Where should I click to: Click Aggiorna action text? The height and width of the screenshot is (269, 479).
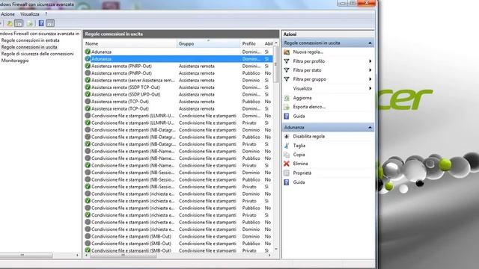coord(302,98)
